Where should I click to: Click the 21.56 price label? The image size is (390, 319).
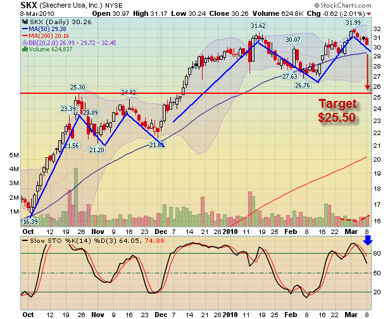click(x=72, y=145)
